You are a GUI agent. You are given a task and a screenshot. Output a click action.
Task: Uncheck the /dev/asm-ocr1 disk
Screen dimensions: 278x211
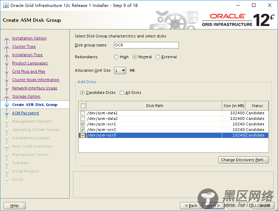(x=82, y=124)
